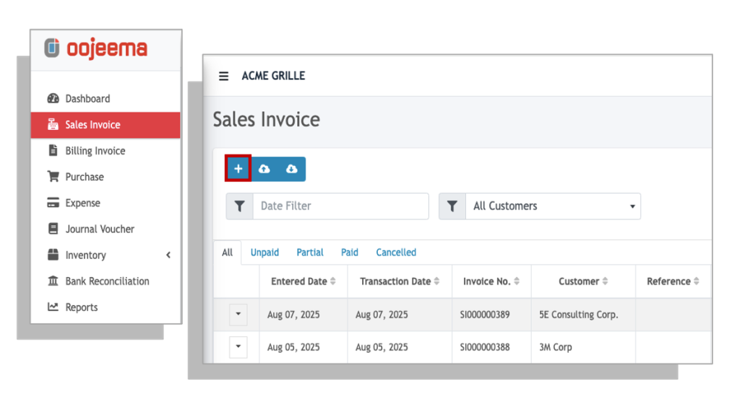Click the cloud download icon button
Image resolution: width=740 pixels, height=407 pixels.
(x=291, y=169)
